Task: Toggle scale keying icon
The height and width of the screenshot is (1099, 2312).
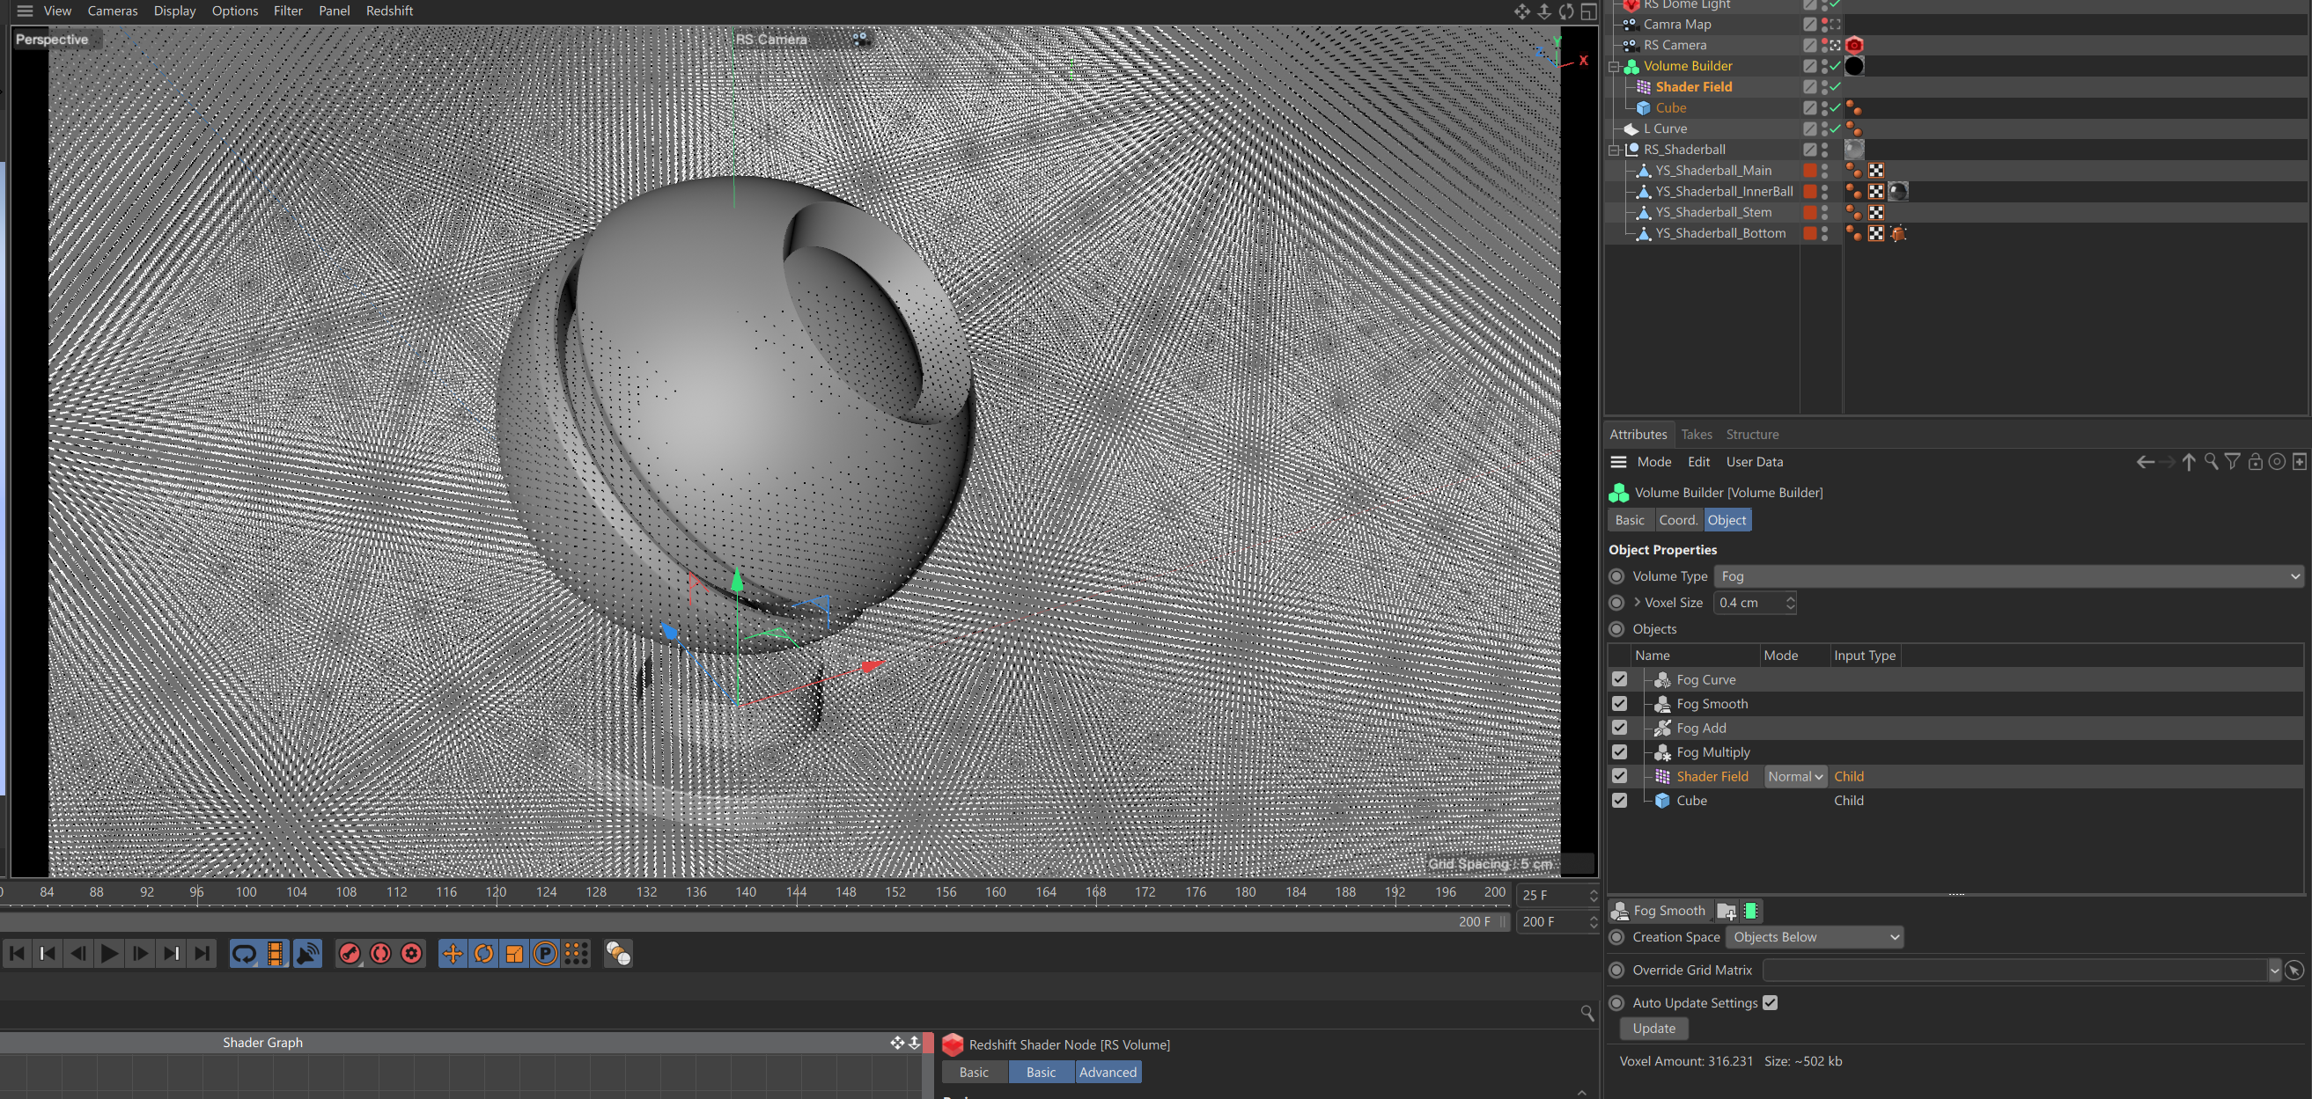Action: (x=514, y=953)
